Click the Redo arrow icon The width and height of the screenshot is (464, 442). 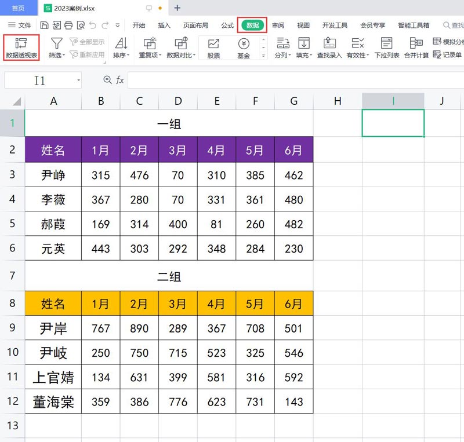click(x=105, y=25)
